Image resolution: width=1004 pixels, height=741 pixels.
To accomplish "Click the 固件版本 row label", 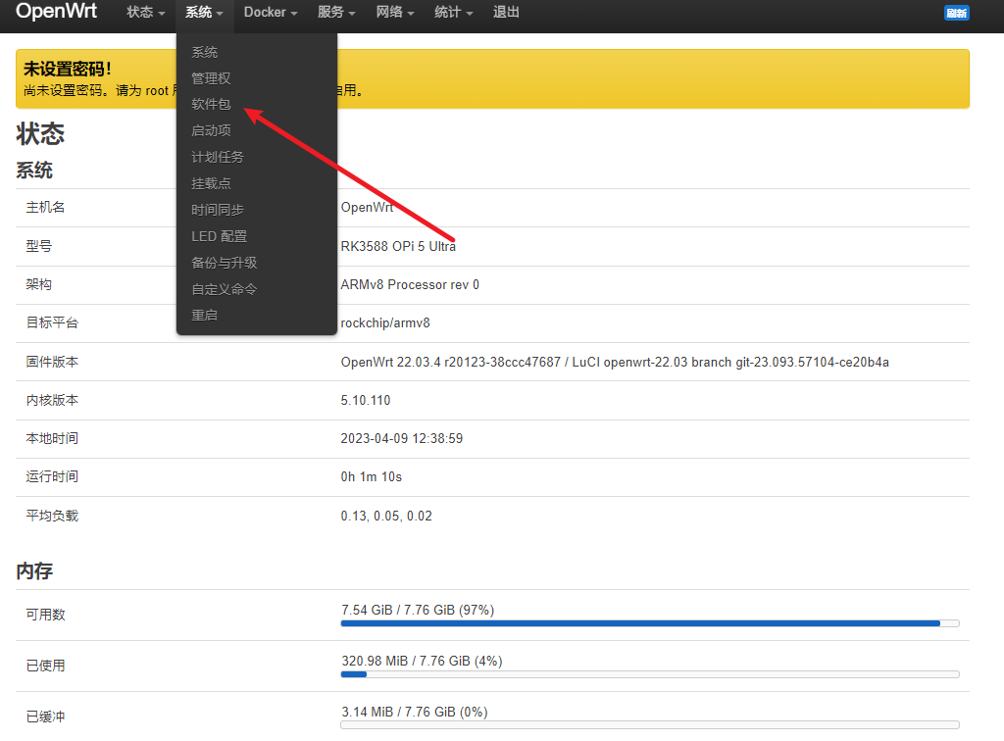I will [52, 363].
